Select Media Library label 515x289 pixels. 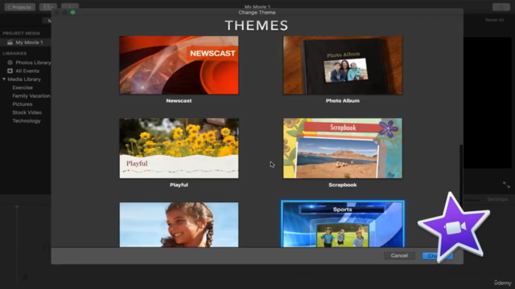tap(24, 79)
